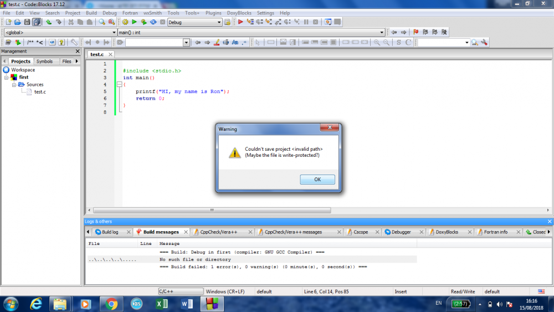Open Google Chrome from the taskbar
The height and width of the screenshot is (312, 554).
111,304
